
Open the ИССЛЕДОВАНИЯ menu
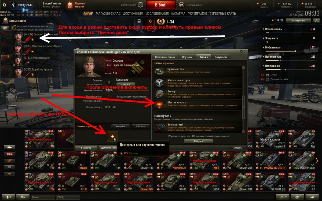157,13
